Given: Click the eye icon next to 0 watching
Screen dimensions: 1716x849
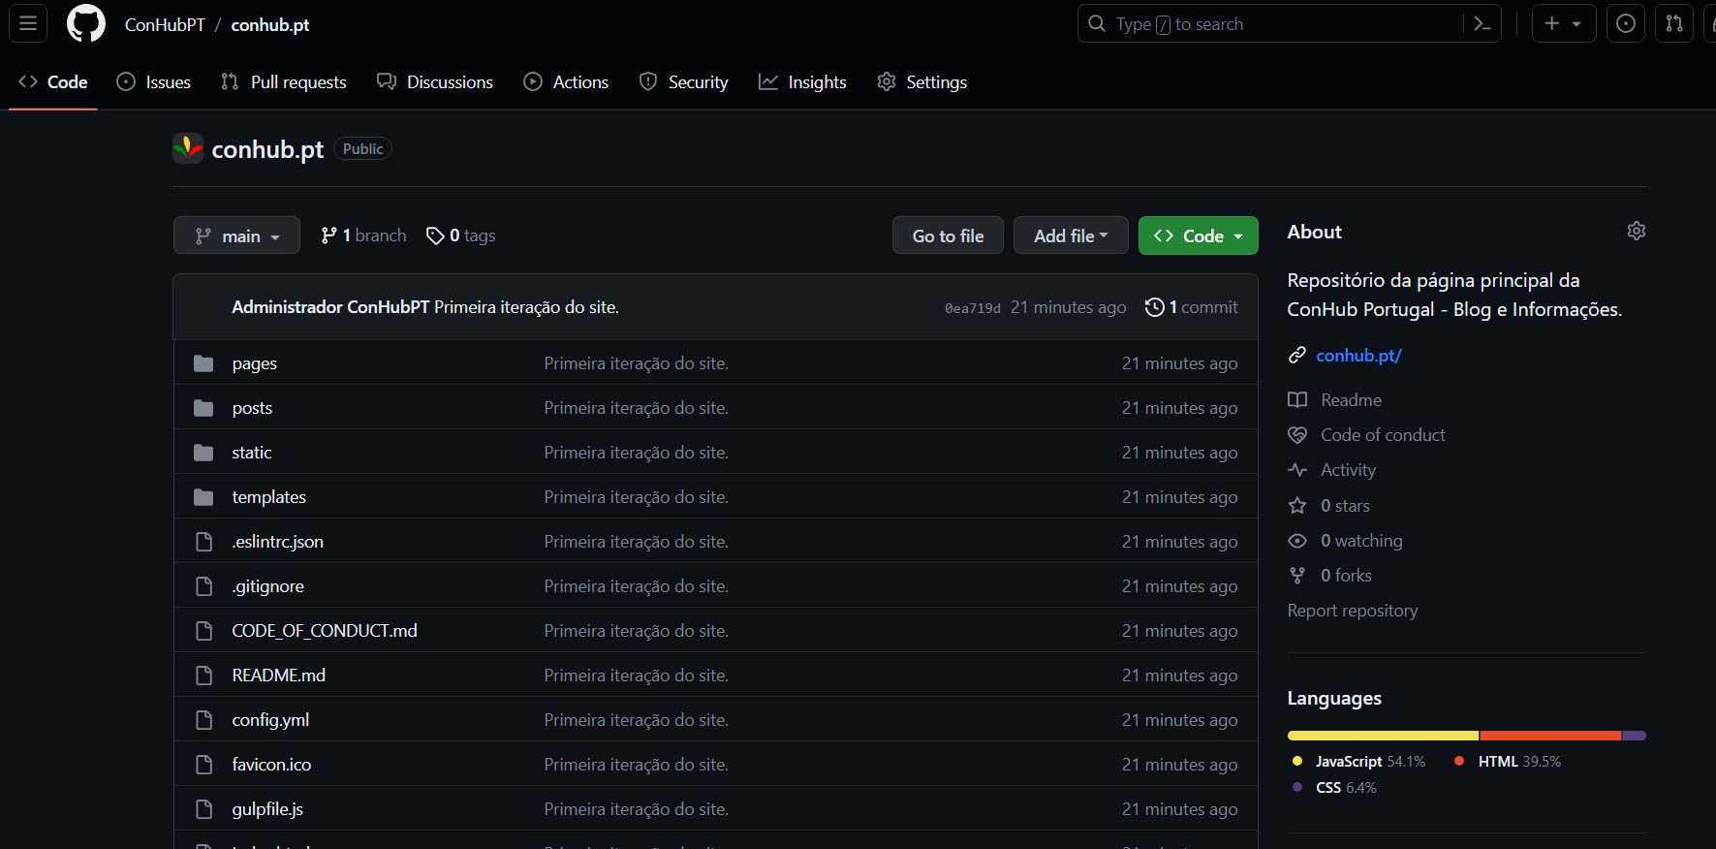Looking at the screenshot, I should [1297, 541].
